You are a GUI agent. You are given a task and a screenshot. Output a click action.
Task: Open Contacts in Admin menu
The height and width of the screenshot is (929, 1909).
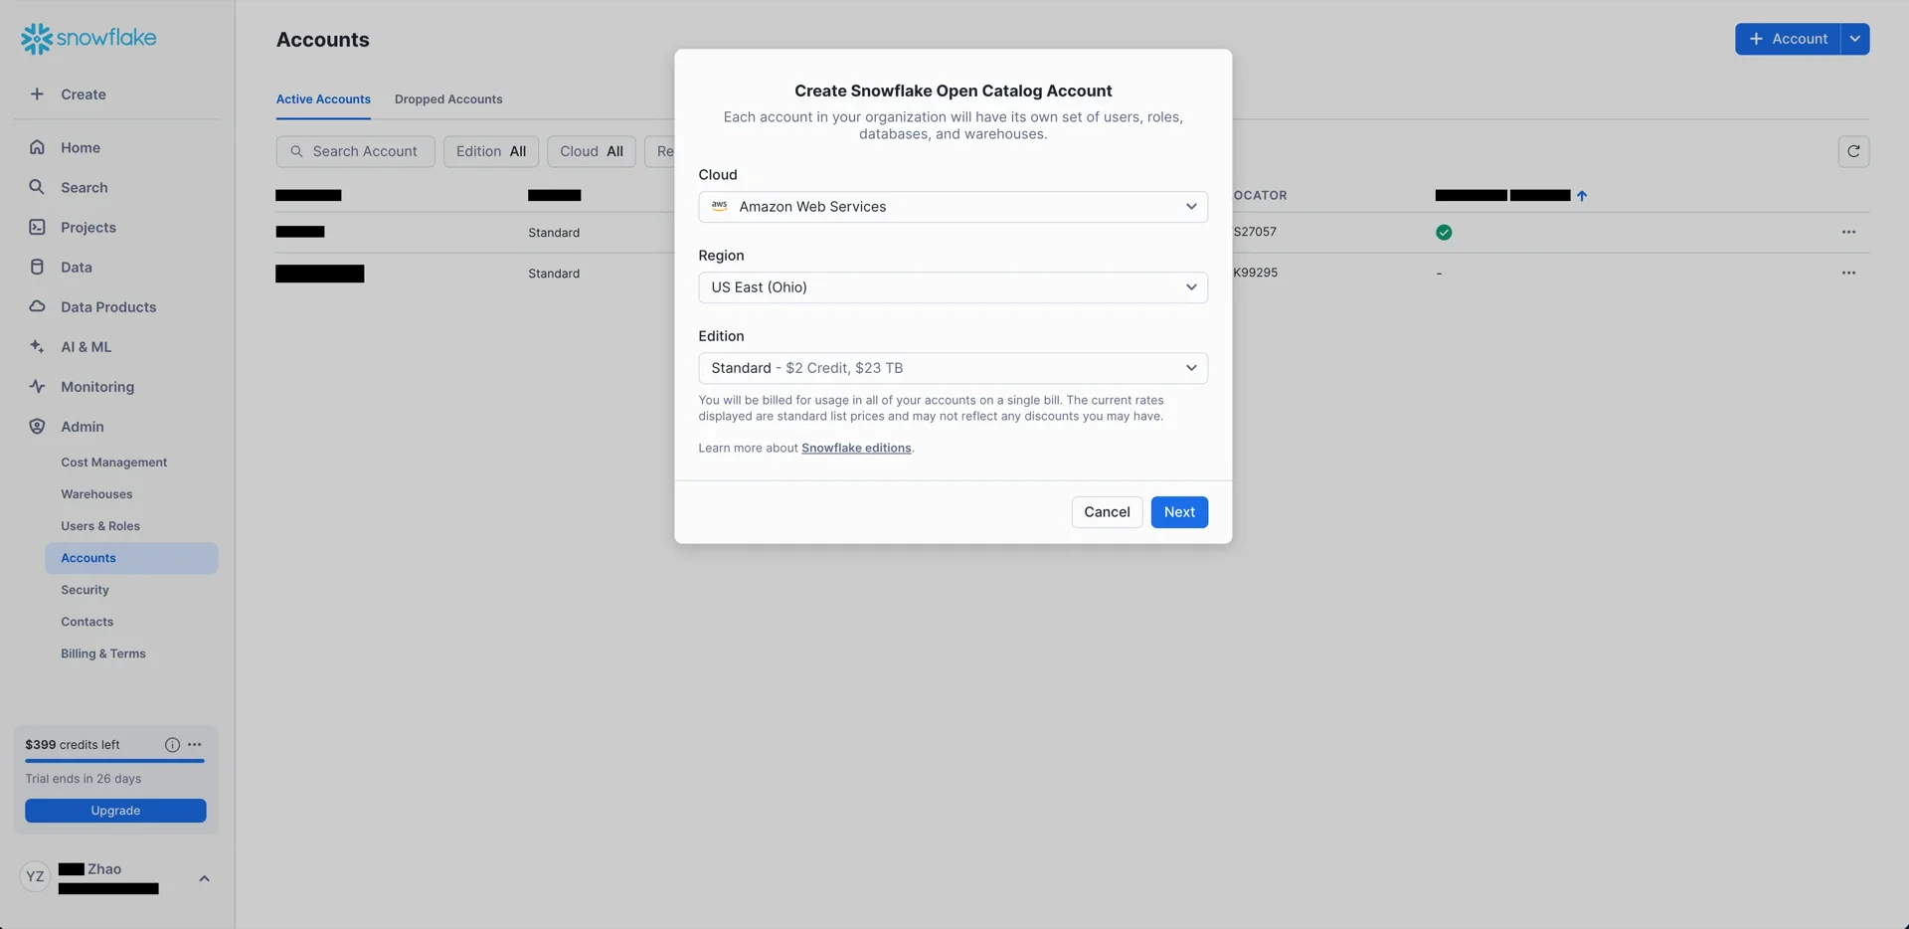click(87, 622)
